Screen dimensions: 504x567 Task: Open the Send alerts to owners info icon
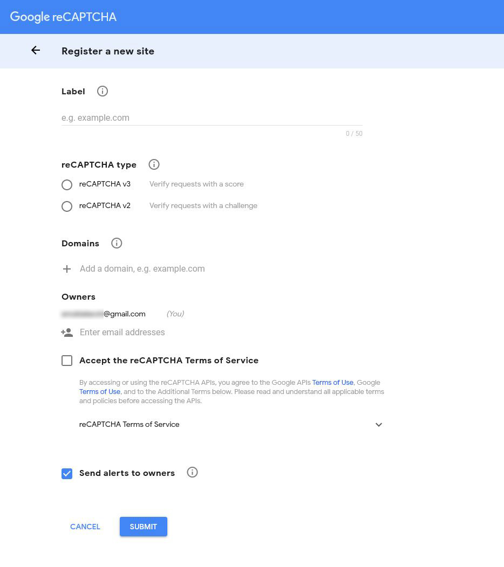point(192,472)
